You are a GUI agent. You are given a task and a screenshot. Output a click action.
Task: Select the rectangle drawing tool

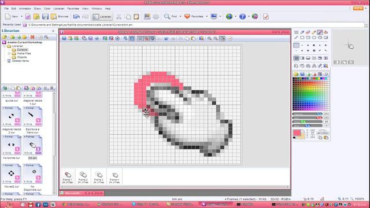pos(302,38)
